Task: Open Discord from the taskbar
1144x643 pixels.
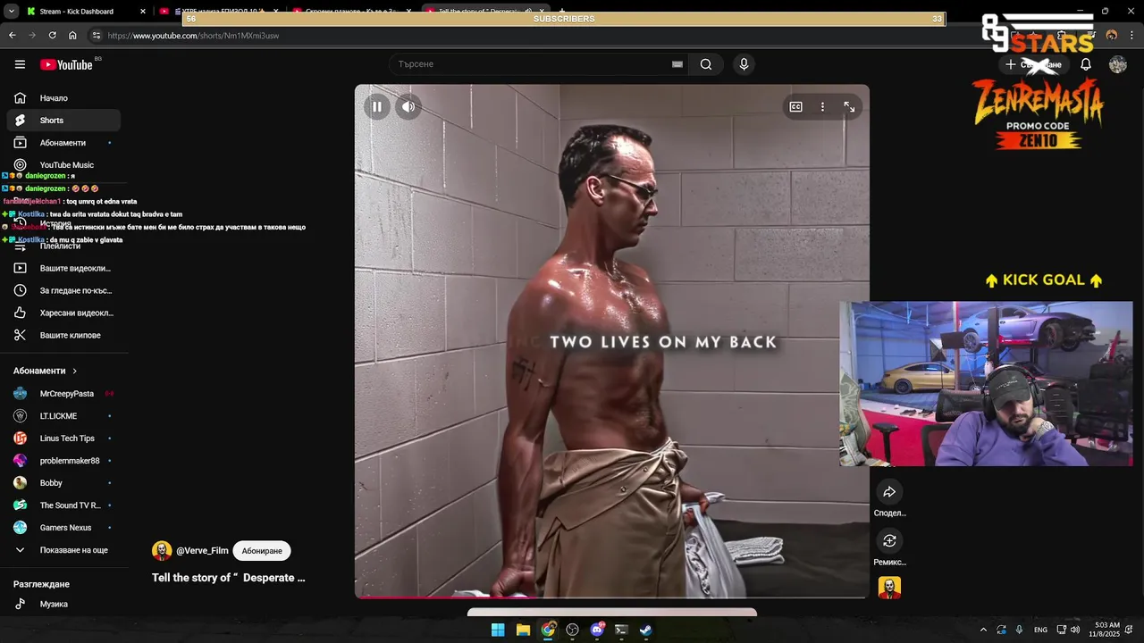Action: tap(597, 630)
